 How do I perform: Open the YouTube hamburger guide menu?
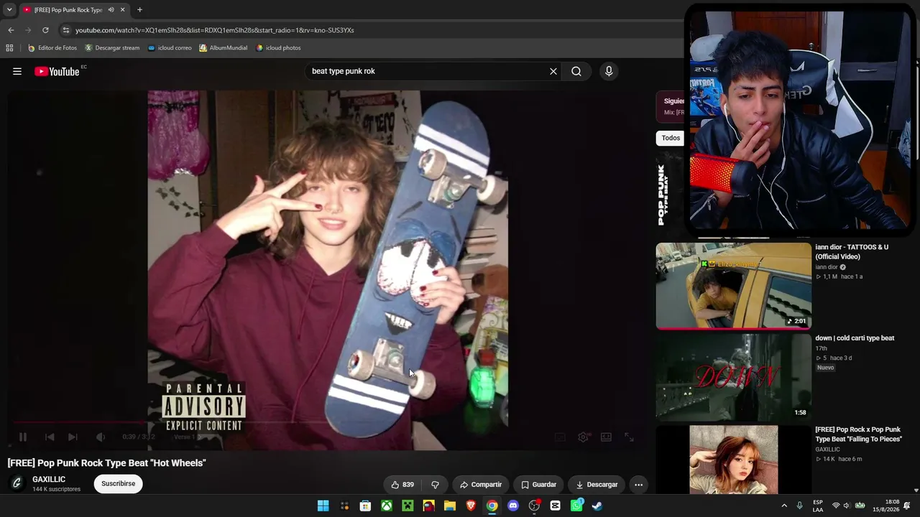pyautogui.click(x=17, y=71)
